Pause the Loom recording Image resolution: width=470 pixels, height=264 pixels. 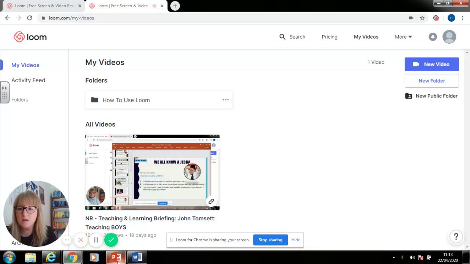[x=96, y=240]
